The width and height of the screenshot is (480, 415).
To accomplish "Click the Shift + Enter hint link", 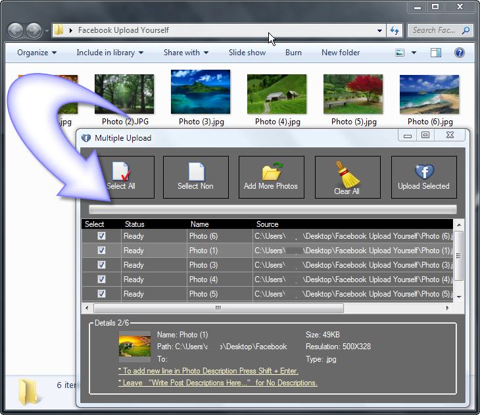I will tap(208, 371).
